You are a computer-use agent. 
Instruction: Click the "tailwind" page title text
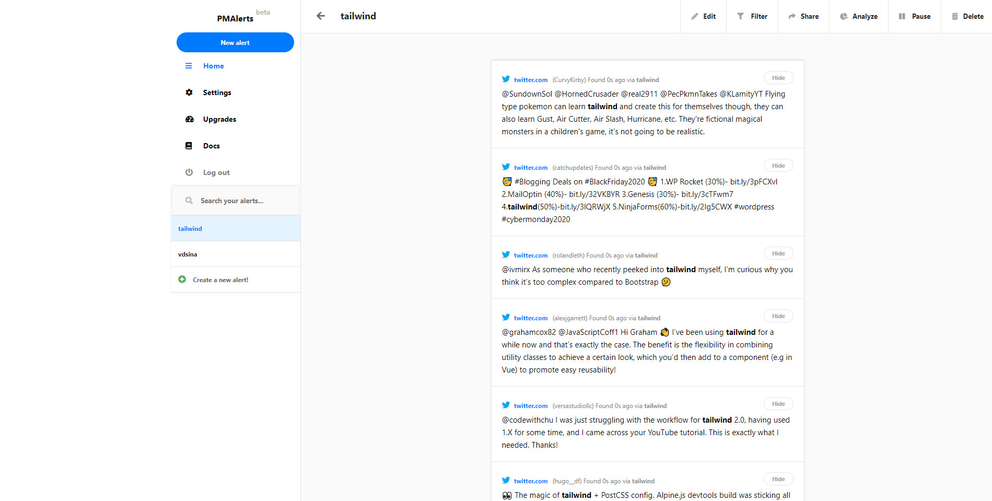point(358,16)
